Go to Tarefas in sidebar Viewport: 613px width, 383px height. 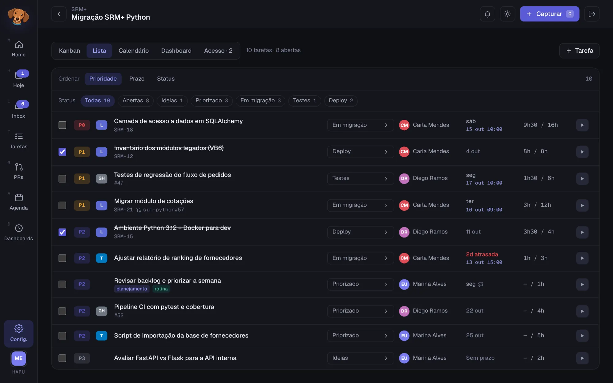(19, 141)
